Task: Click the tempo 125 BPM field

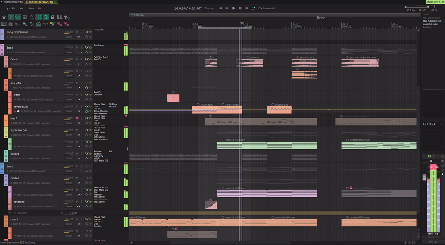Action: [x=13, y=8]
